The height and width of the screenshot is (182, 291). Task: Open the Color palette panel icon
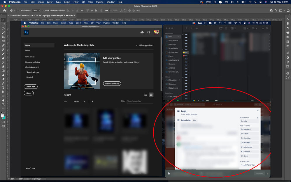pyautogui.click(x=288, y=33)
